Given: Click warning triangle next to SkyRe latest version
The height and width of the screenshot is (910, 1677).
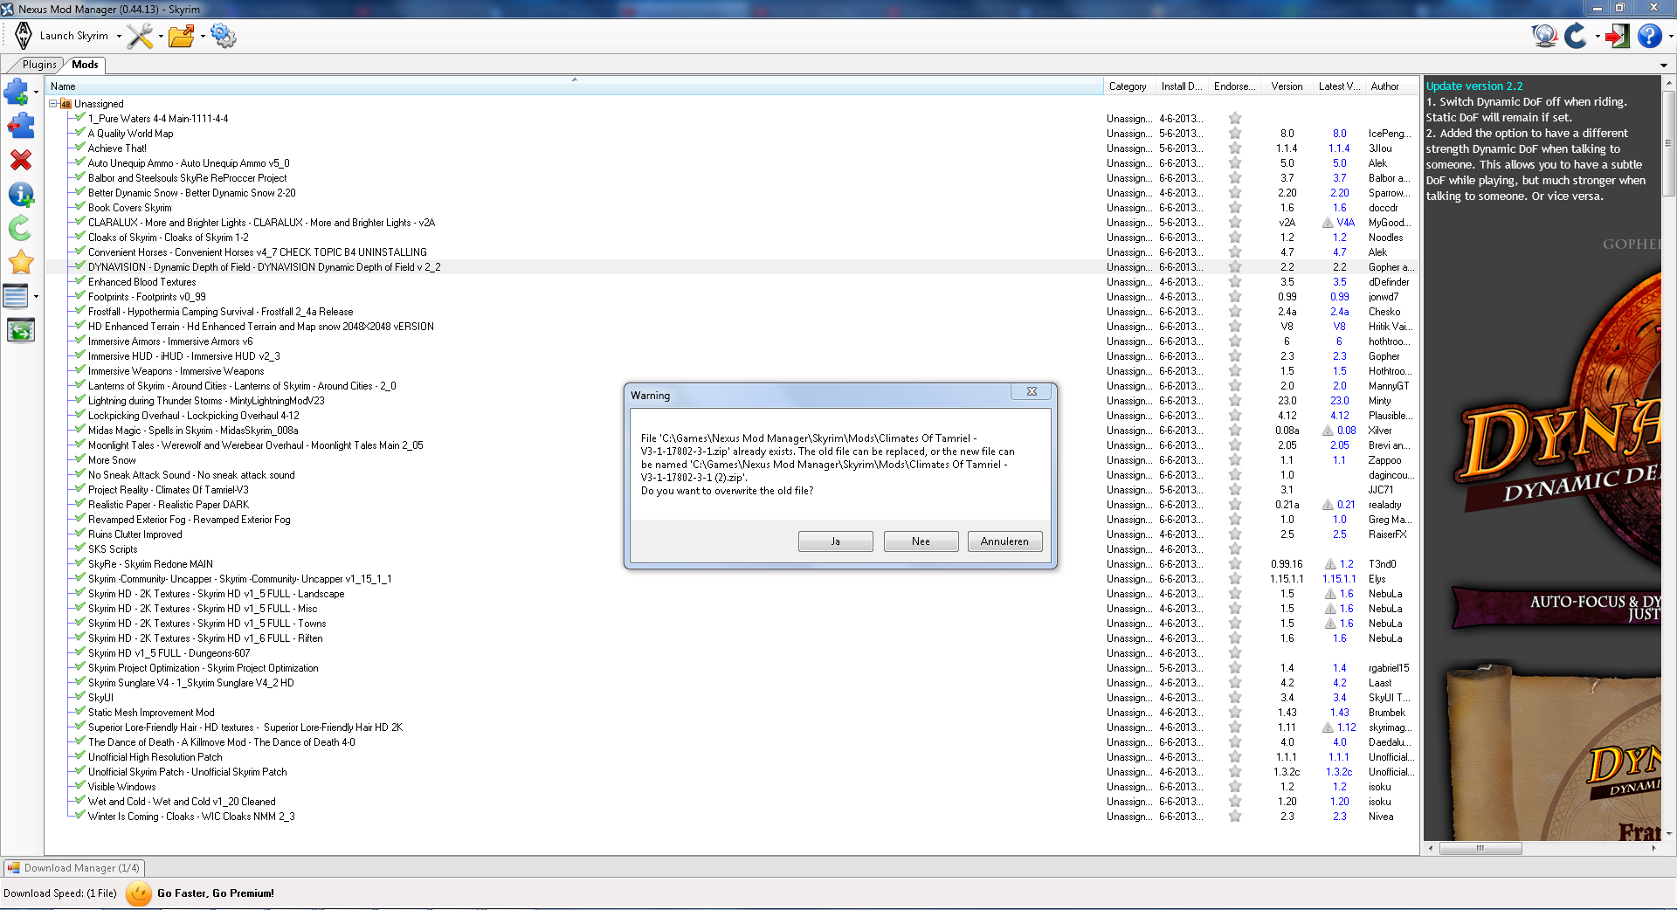Looking at the screenshot, I should click(x=1330, y=564).
